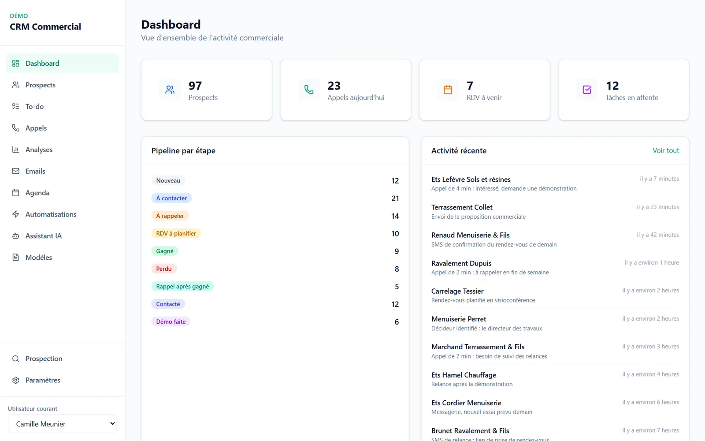
Task: Go to the To-do section label
Action: pyautogui.click(x=34, y=107)
